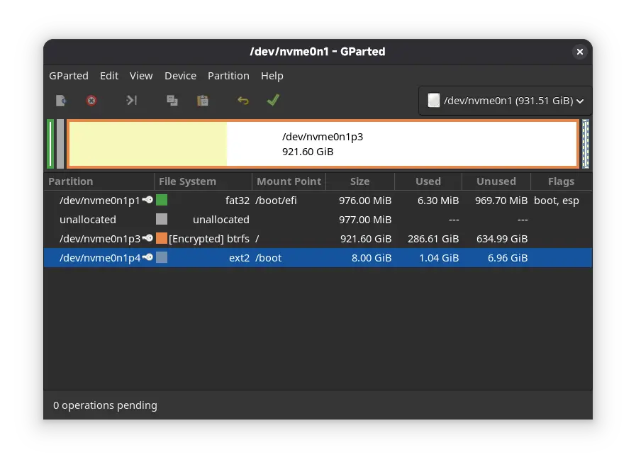The height and width of the screenshot is (467, 636).
Task: Click the red Delete partition icon
Action: (91, 100)
